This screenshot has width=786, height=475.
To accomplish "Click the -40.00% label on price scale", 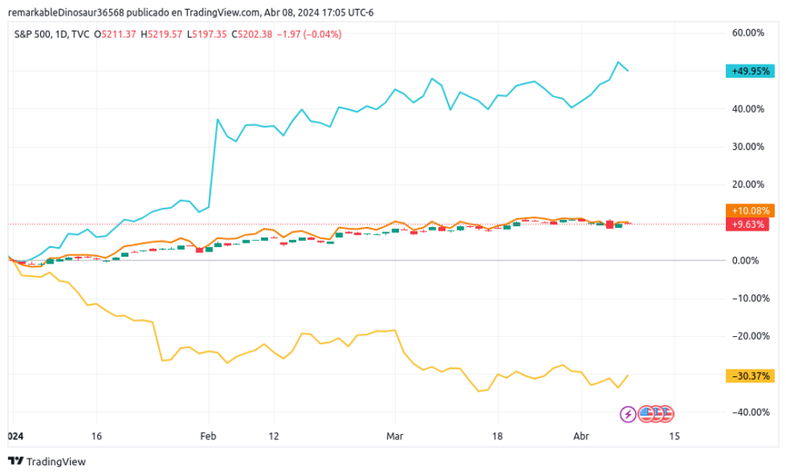I will (748, 412).
